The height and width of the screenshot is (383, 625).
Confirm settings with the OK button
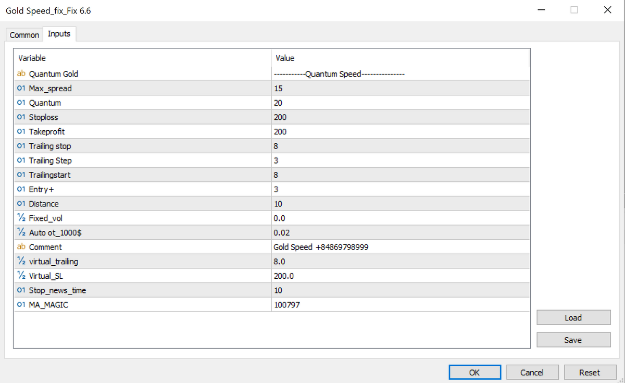[x=474, y=372]
